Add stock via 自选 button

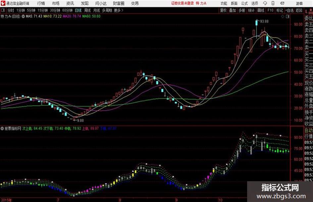click(289, 10)
